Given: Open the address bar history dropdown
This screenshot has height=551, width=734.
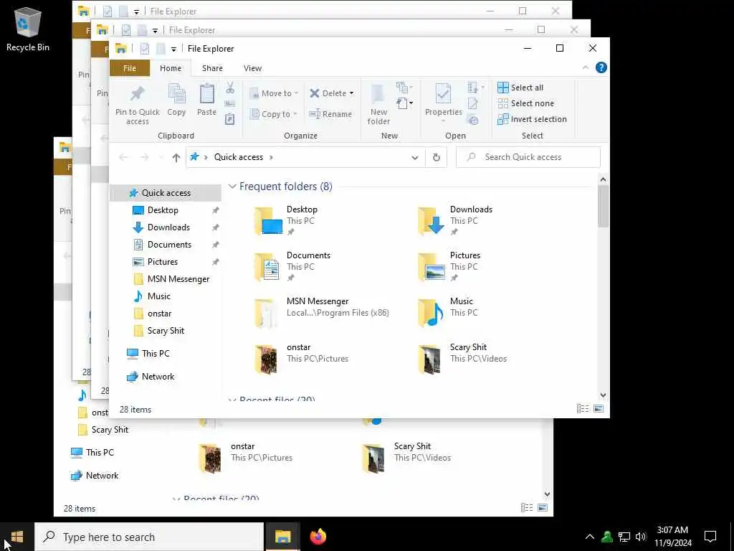Looking at the screenshot, I should 415,157.
